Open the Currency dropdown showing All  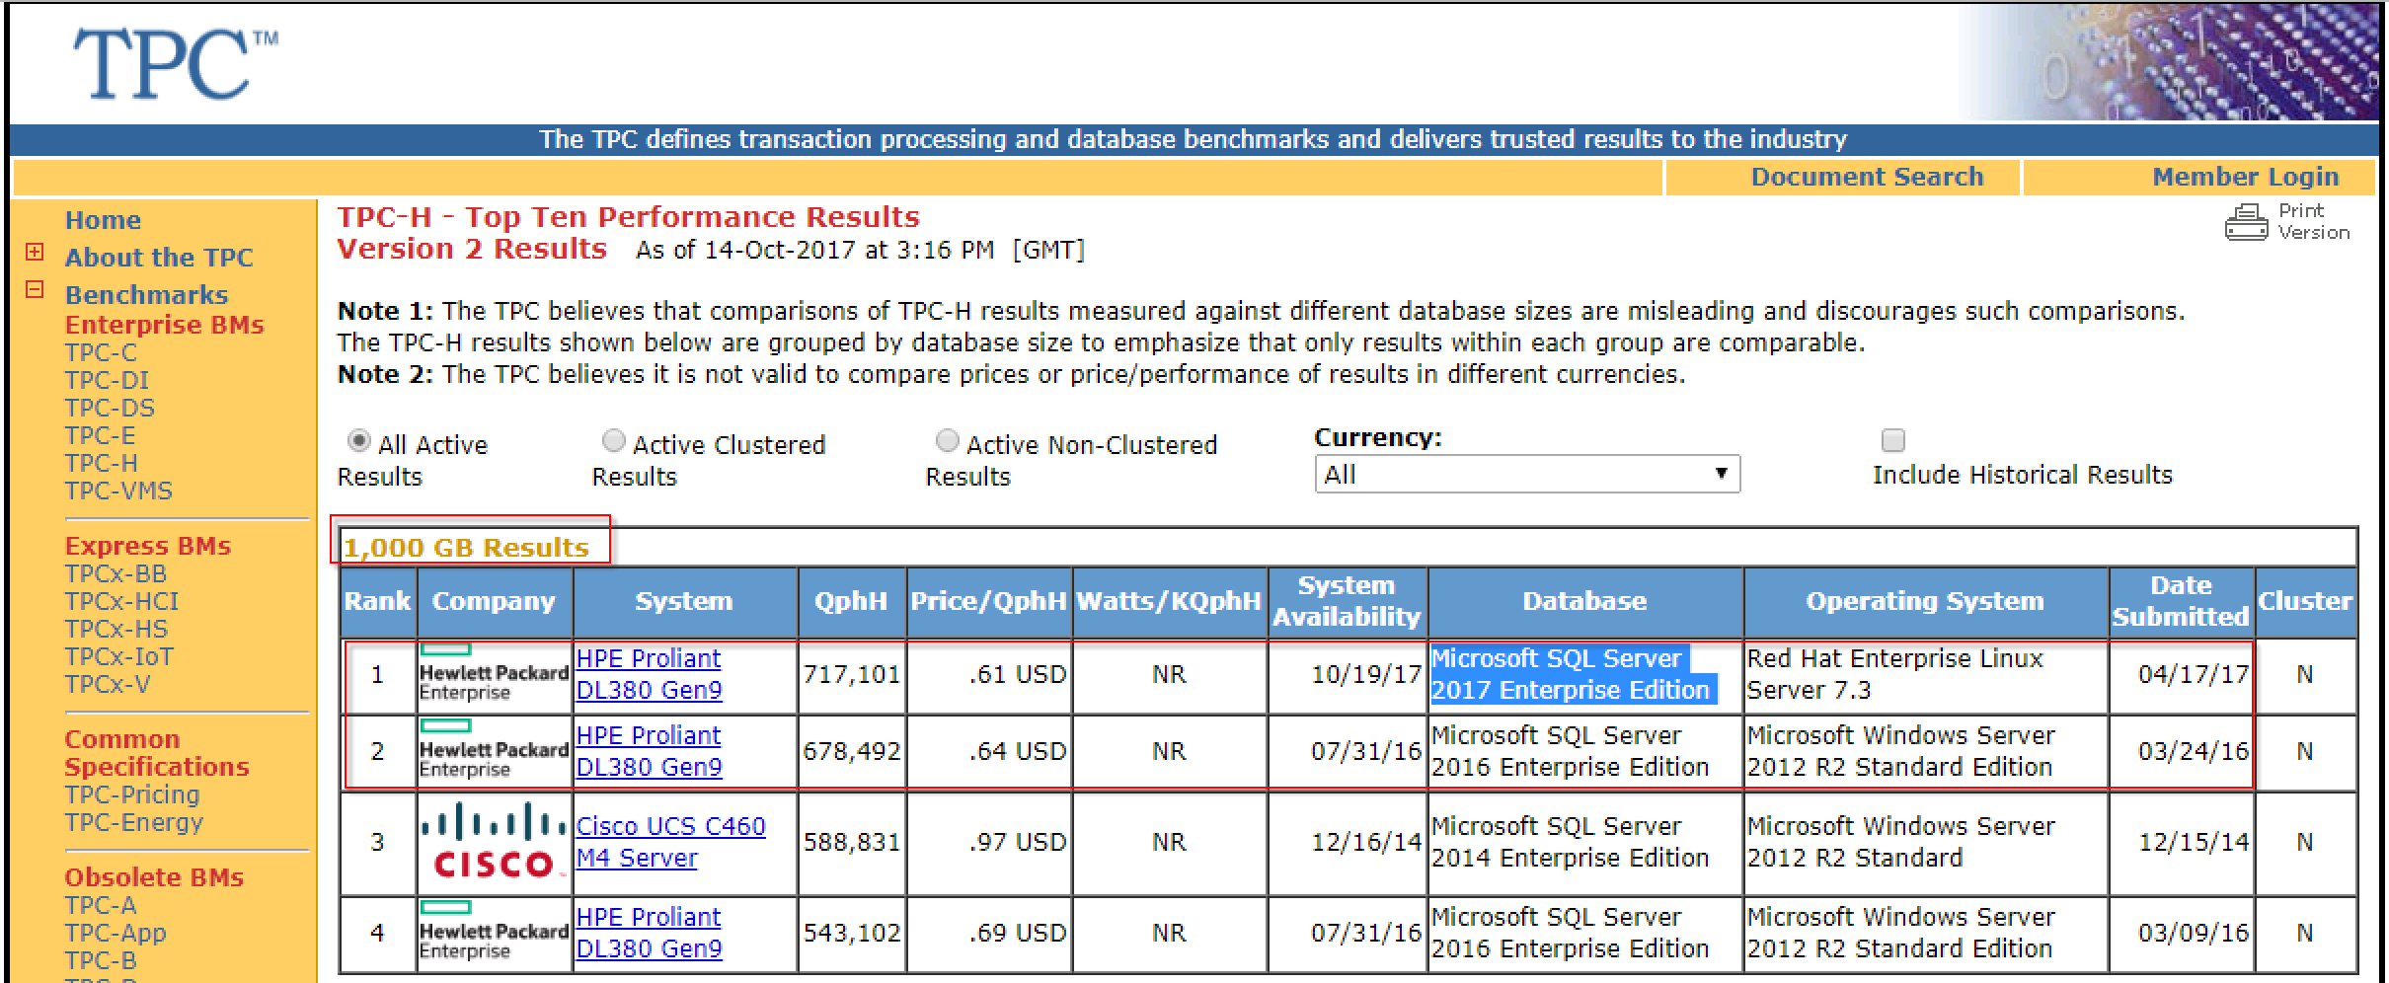1527,474
